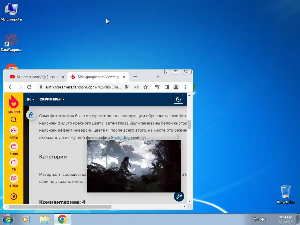The height and width of the screenshot is (225, 300).
Task: Click the scroll down arrow
Action: 190,202
